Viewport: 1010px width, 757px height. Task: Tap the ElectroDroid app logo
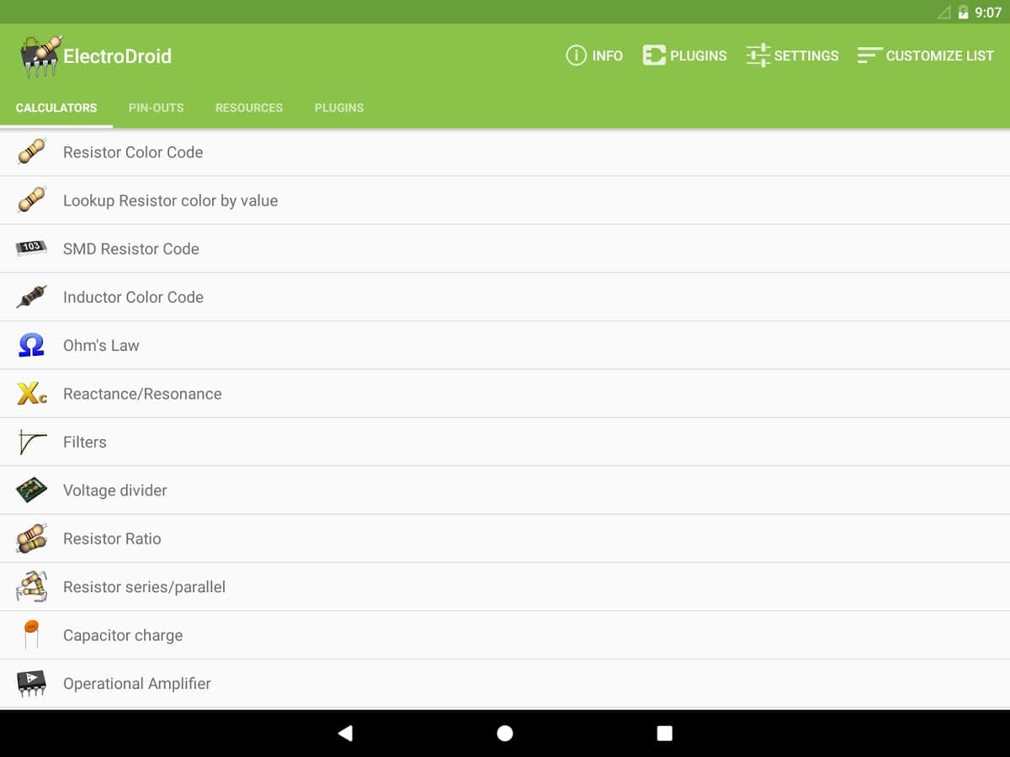pos(40,56)
